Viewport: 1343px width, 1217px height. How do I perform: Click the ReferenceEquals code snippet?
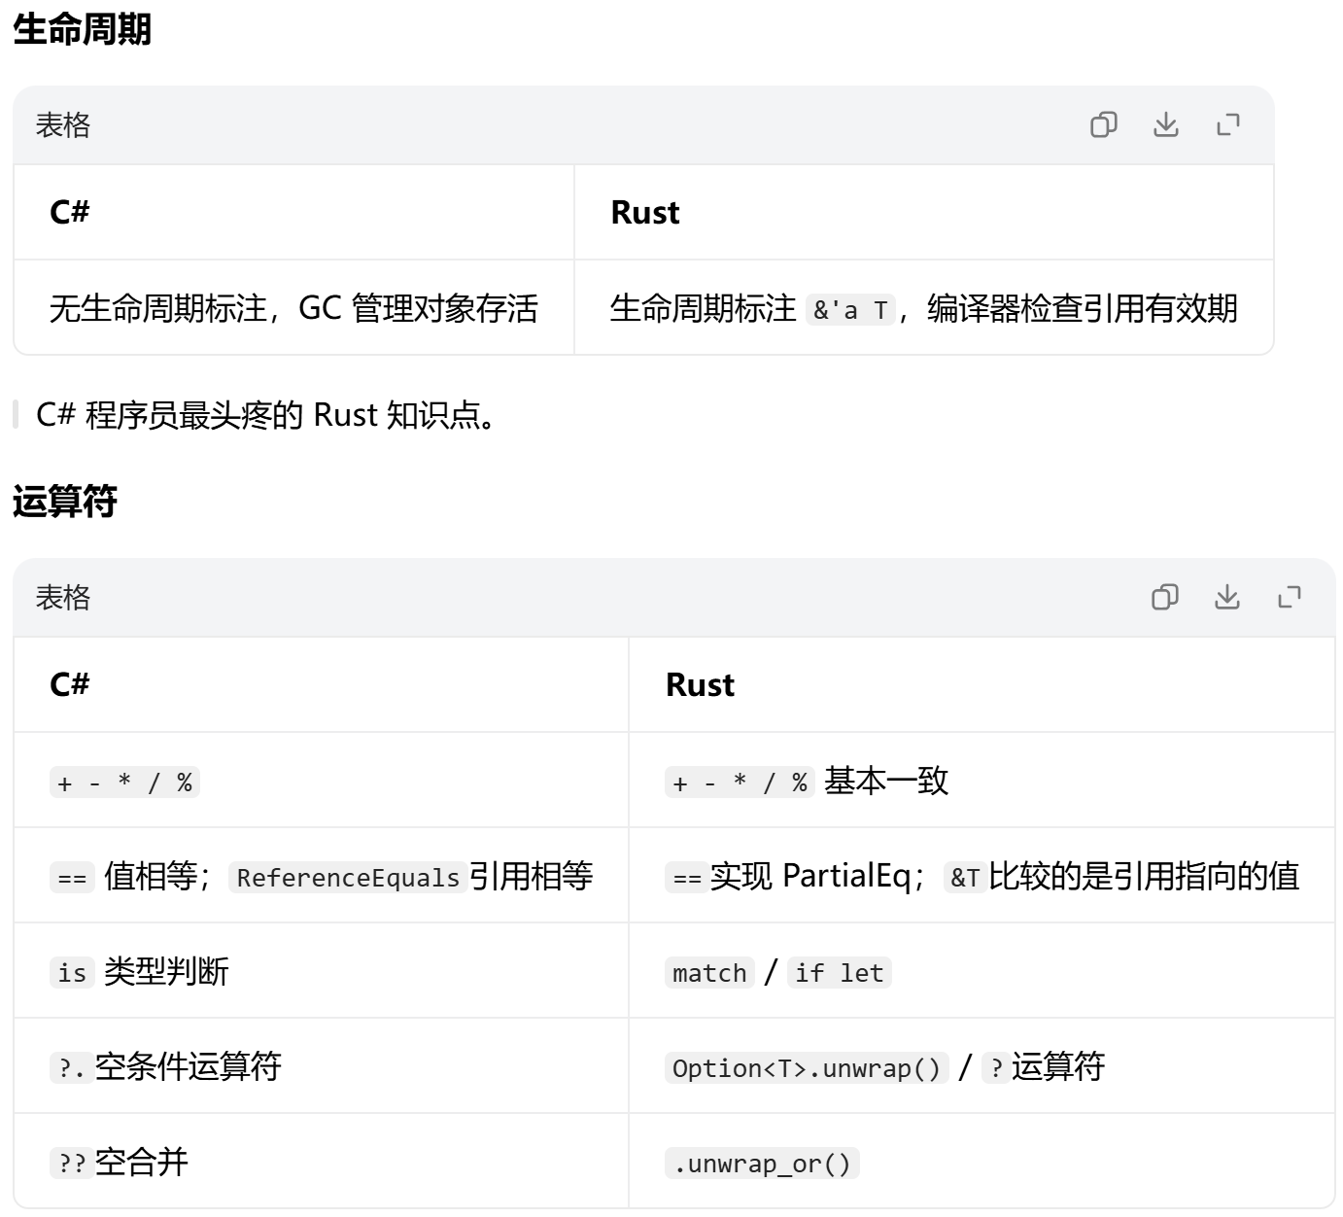pyautogui.click(x=347, y=878)
